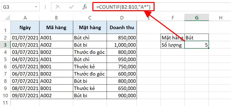Select row 3 header
Screen dimensions: 231x106
(5, 45)
